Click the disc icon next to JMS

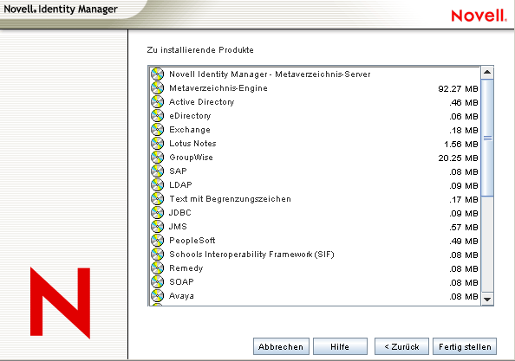click(157, 226)
